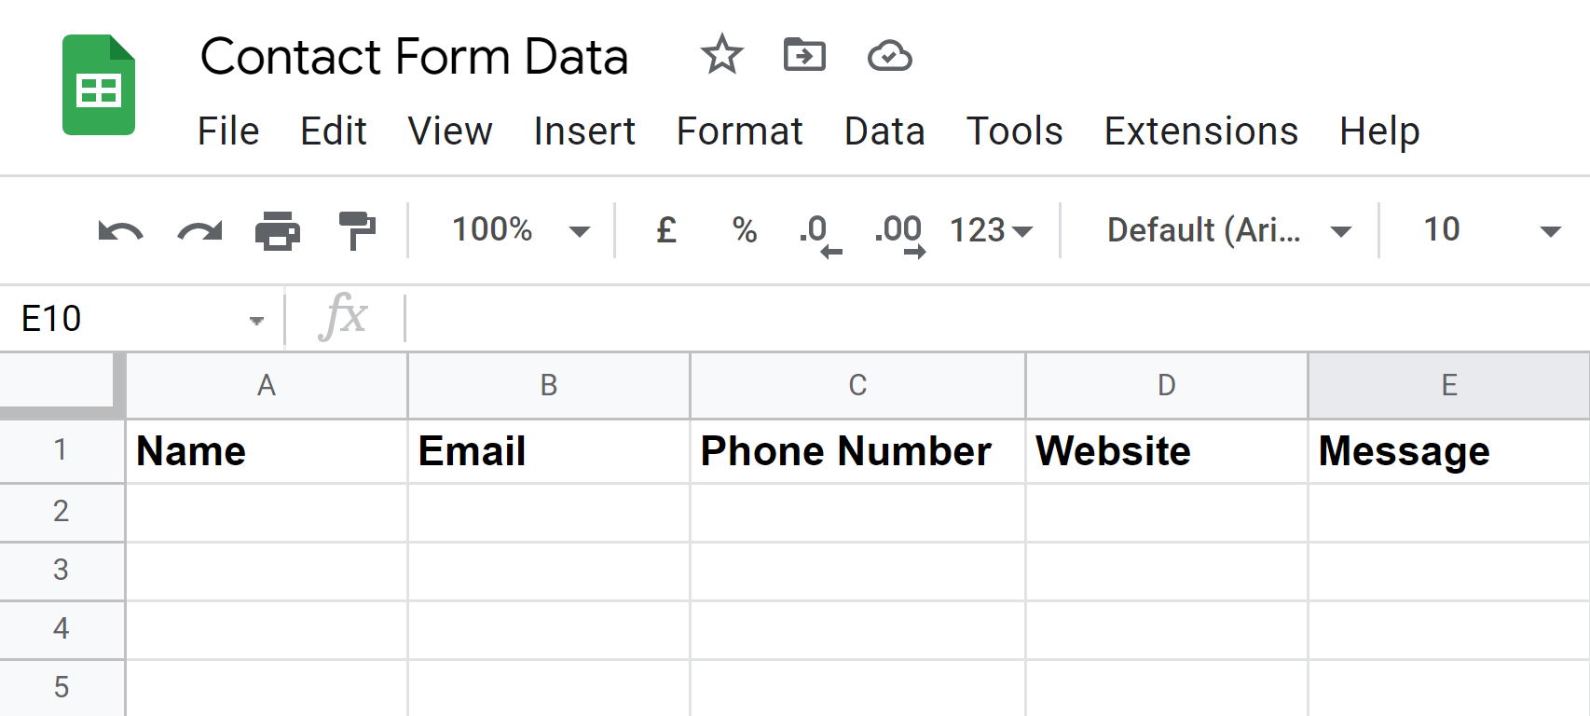Select the Paint format tool

358,229
